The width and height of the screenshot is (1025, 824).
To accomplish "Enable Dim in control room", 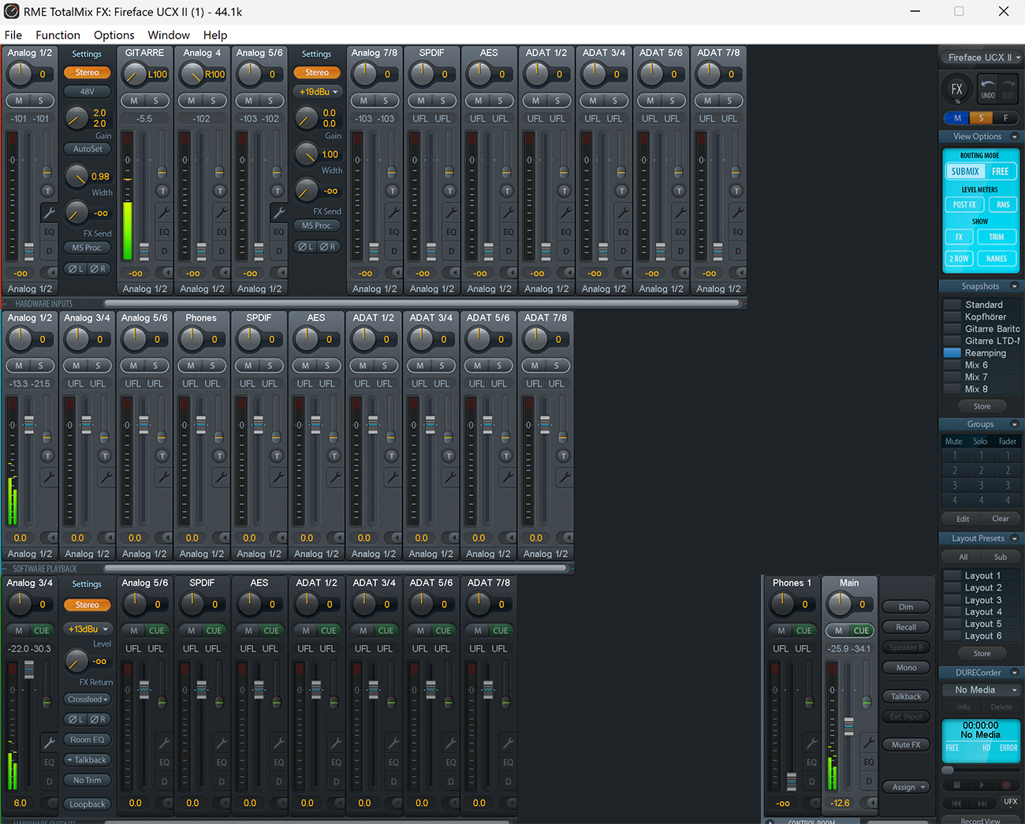I will [906, 607].
